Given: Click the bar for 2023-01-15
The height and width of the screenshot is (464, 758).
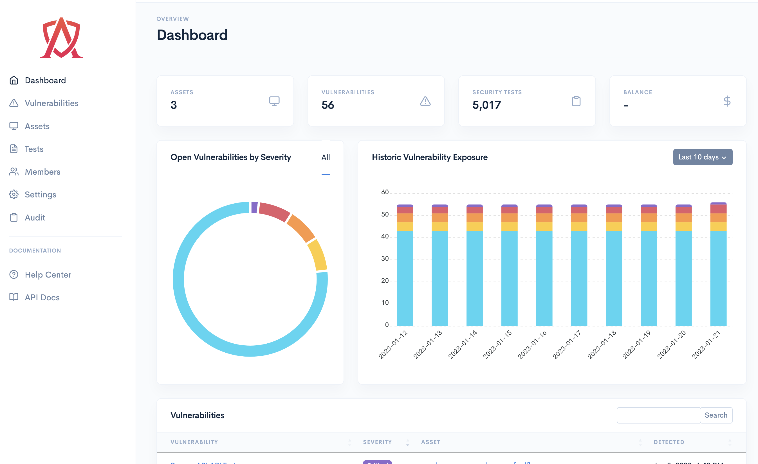Looking at the screenshot, I should [509, 265].
